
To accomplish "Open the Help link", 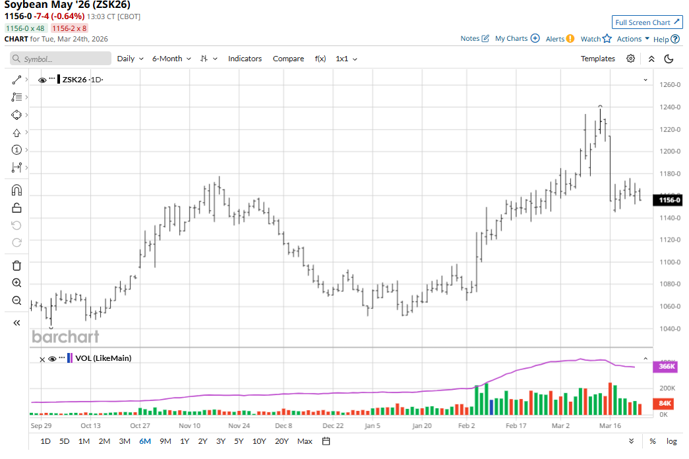I will click(x=666, y=39).
